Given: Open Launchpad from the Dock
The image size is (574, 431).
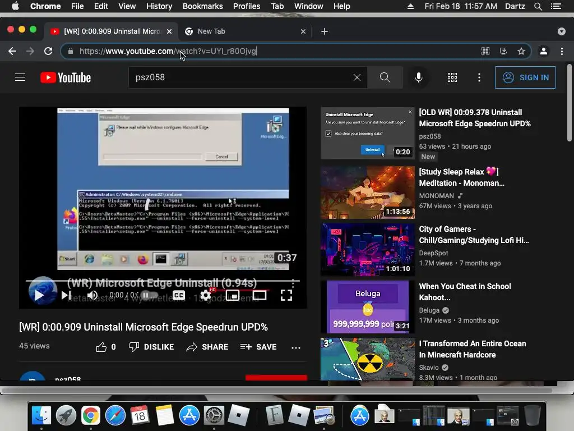Looking at the screenshot, I should tap(66, 416).
